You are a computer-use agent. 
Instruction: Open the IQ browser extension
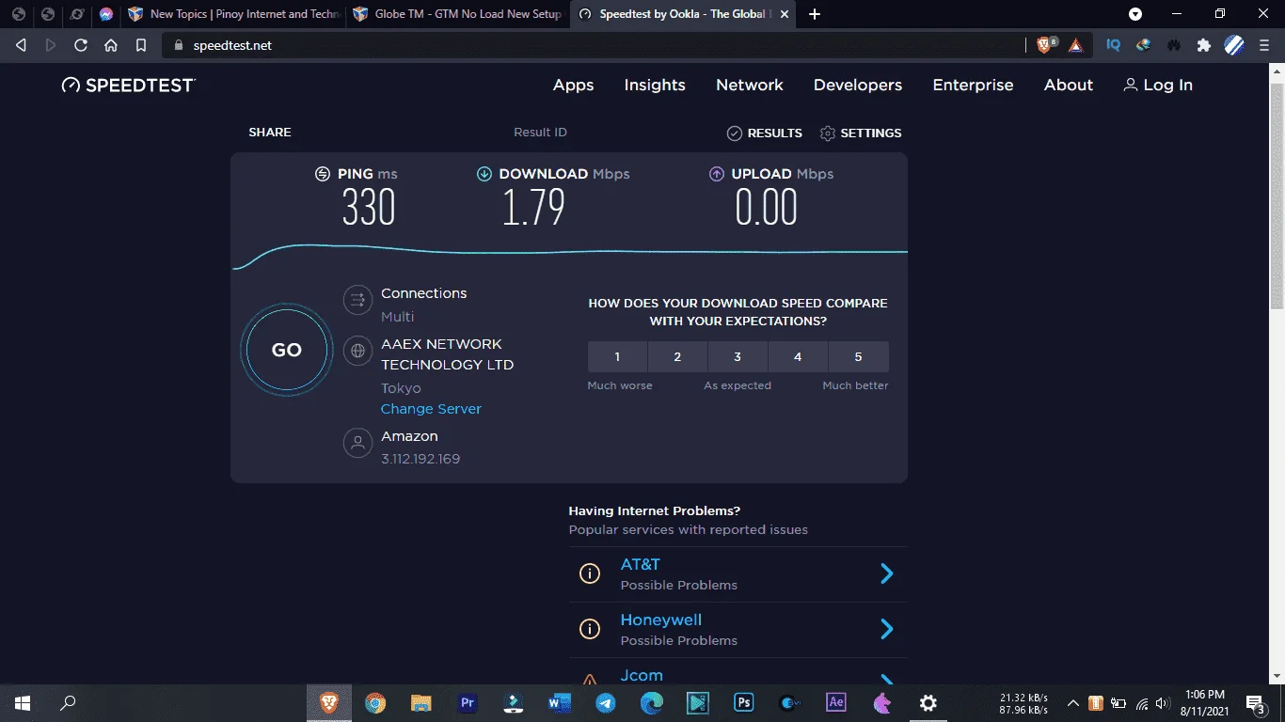[x=1113, y=45]
